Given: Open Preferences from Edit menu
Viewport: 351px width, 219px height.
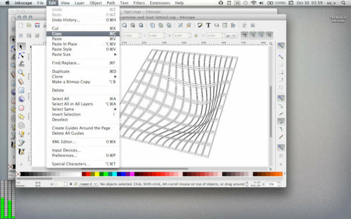Looking at the screenshot, I should [x=83, y=155].
